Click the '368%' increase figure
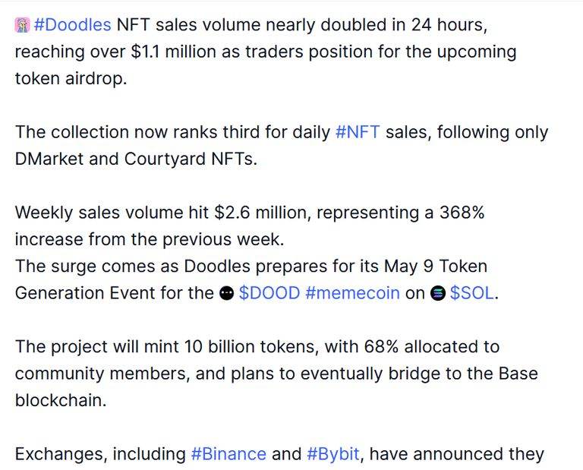This screenshot has height=470, width=583. coord(462,213)
